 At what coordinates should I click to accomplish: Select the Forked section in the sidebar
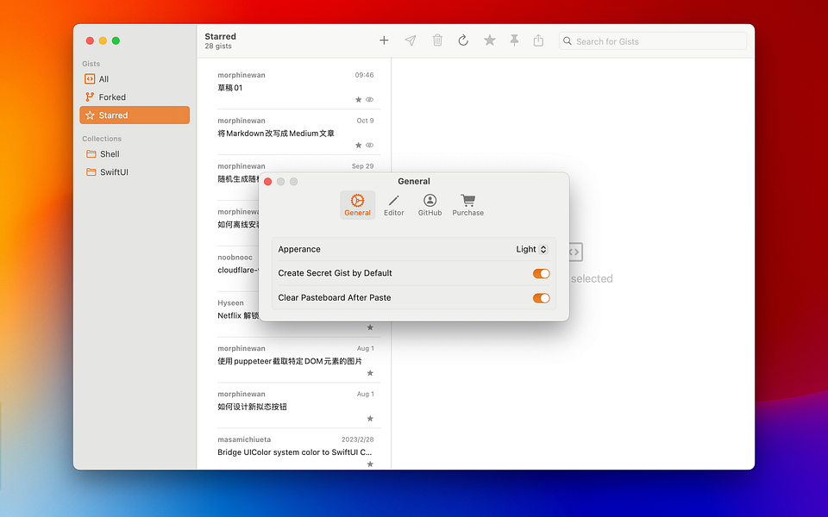112,97
